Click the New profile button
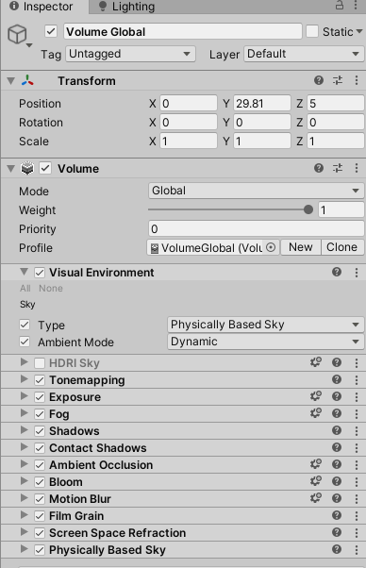Viewport: 366px width, 568px height. click(x=301, y=247)
